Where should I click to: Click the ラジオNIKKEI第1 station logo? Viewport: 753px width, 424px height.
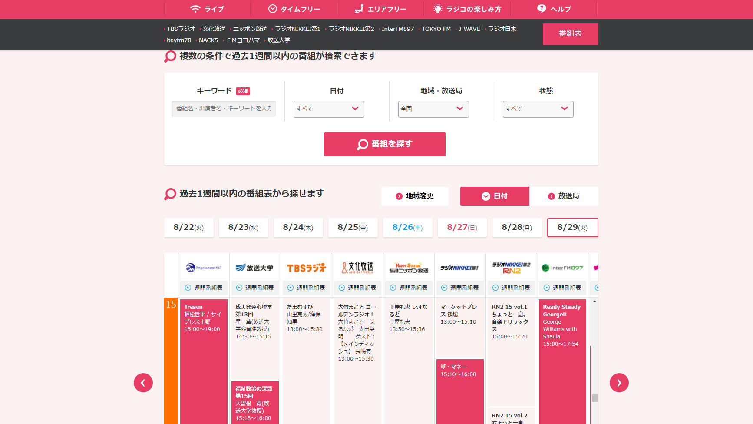(x=460, y=268)
